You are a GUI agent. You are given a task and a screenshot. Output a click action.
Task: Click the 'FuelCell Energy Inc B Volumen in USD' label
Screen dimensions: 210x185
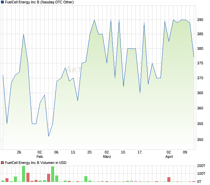(x=36, y=163)
